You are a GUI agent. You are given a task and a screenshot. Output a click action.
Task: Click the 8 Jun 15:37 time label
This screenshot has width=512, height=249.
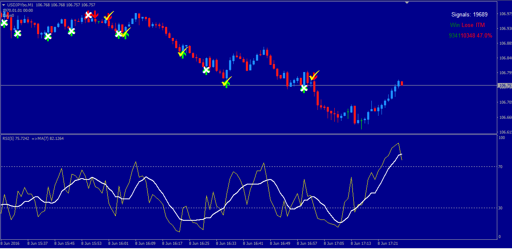(37, 244)
